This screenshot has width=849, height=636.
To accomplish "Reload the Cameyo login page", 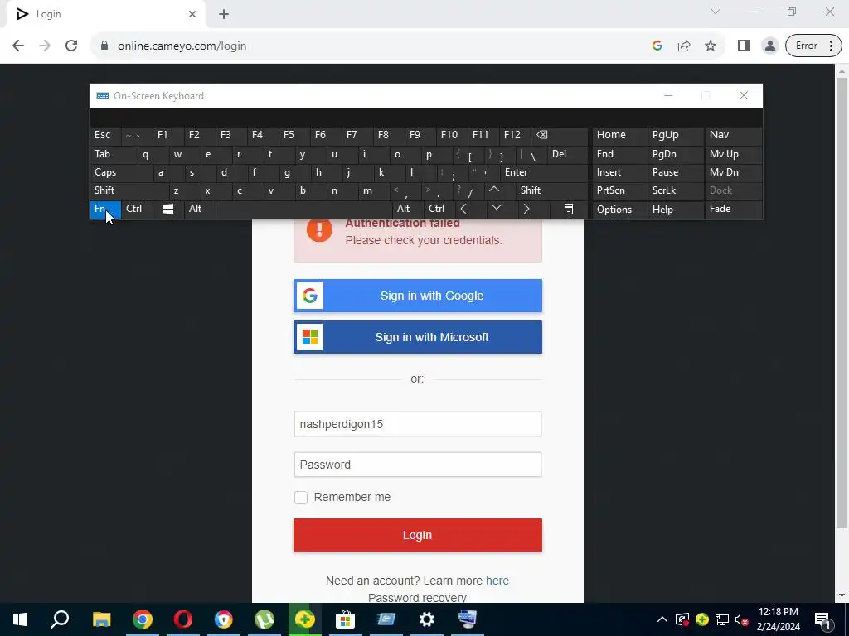I will coord(71,46).
